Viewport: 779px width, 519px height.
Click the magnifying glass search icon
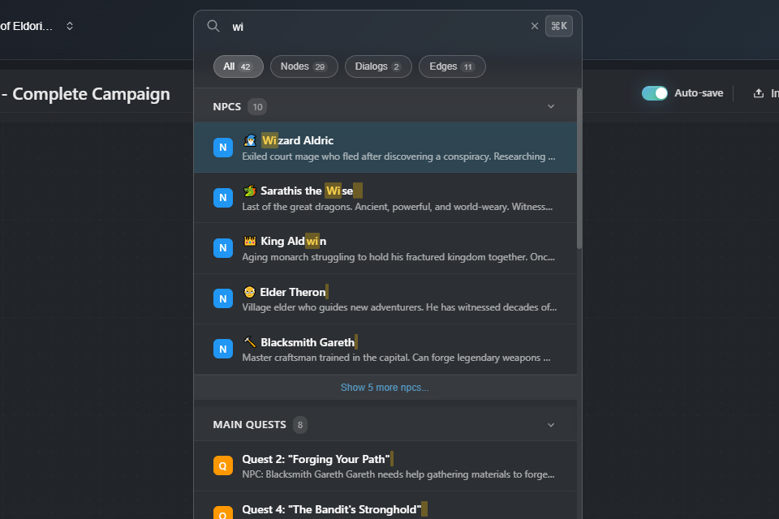[x=213, y=26]
